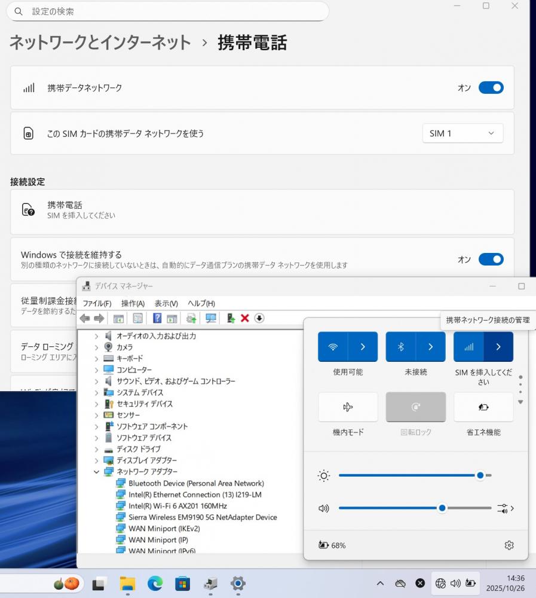Turn on 省エネ機能 quick setting button
The width and height of the screenshot is (536, 598).
click(483, 407)
